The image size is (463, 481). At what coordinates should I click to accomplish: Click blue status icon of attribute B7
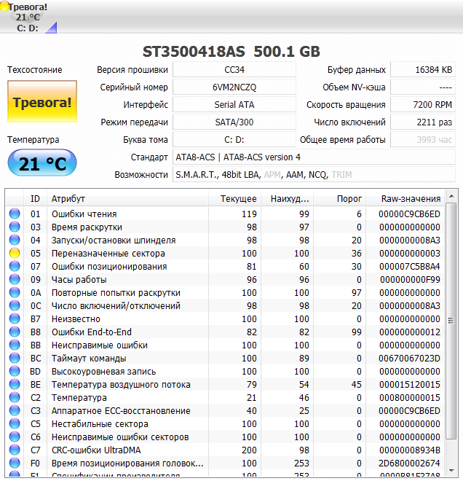[x=15, y=318]
